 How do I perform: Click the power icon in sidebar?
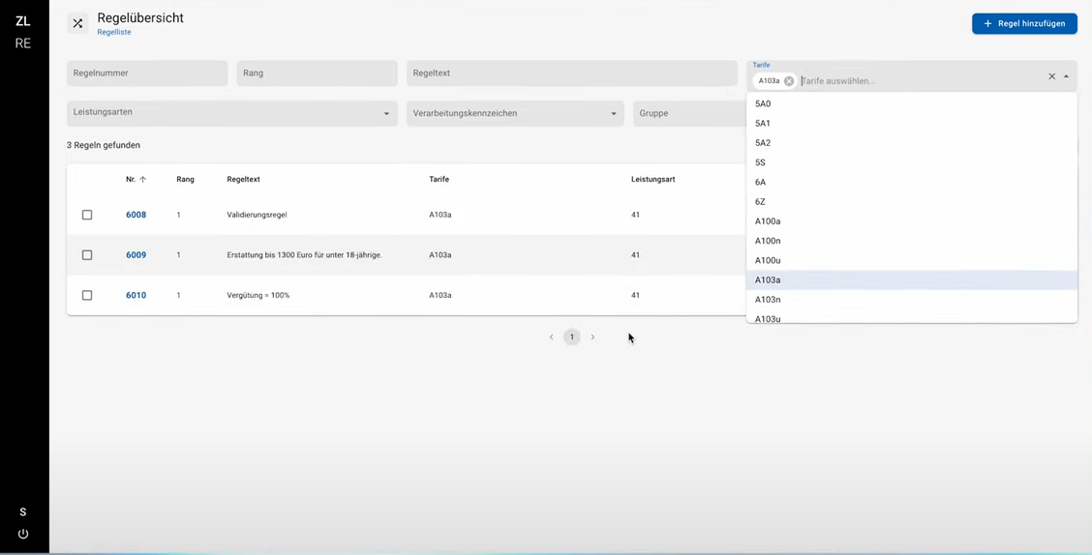23,534
